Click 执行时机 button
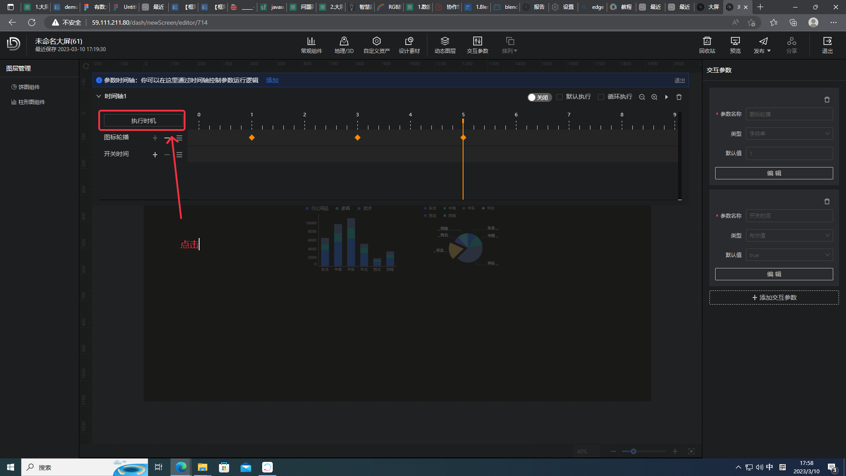Viewport: 846px width, 476px height. click(143, 121)
